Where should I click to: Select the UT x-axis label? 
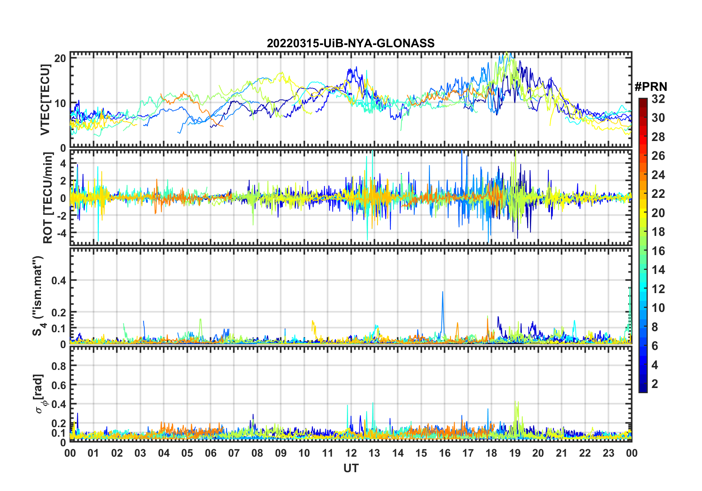(351, 468)
